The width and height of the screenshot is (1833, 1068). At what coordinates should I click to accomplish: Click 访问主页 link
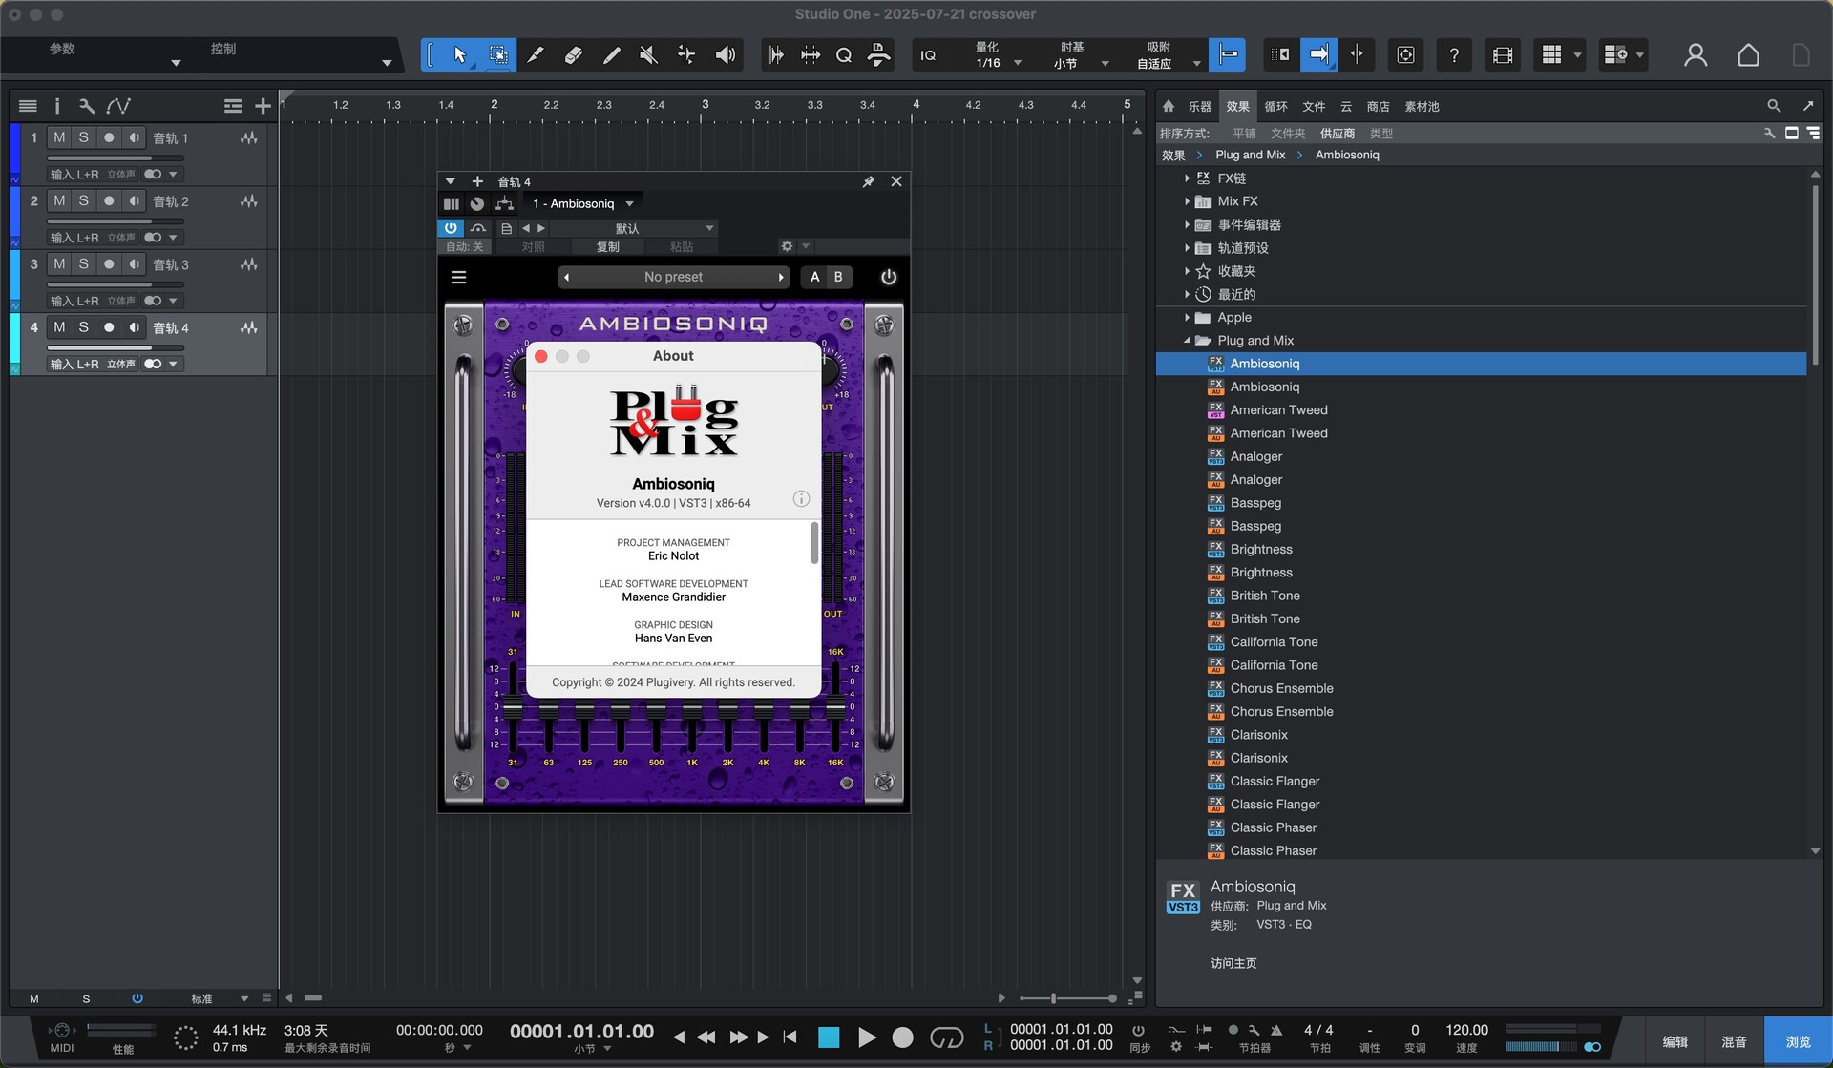tap(1233, 963)
